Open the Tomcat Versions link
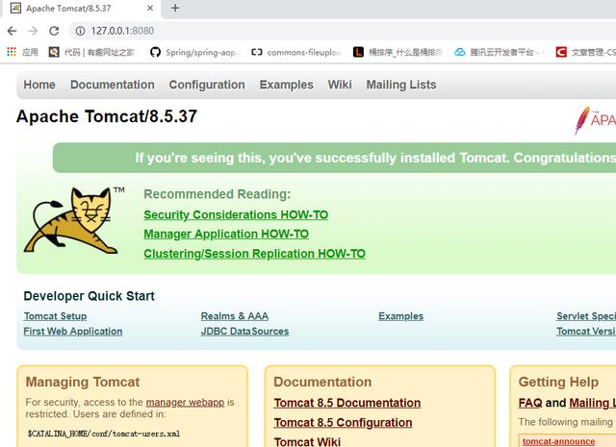The height and width of the screenshot is (447, 616). (x=586, y=332)
